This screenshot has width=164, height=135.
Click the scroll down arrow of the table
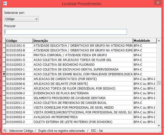tap(159, 125)
